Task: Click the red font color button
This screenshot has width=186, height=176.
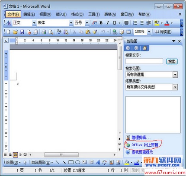Action: point(167,23)
